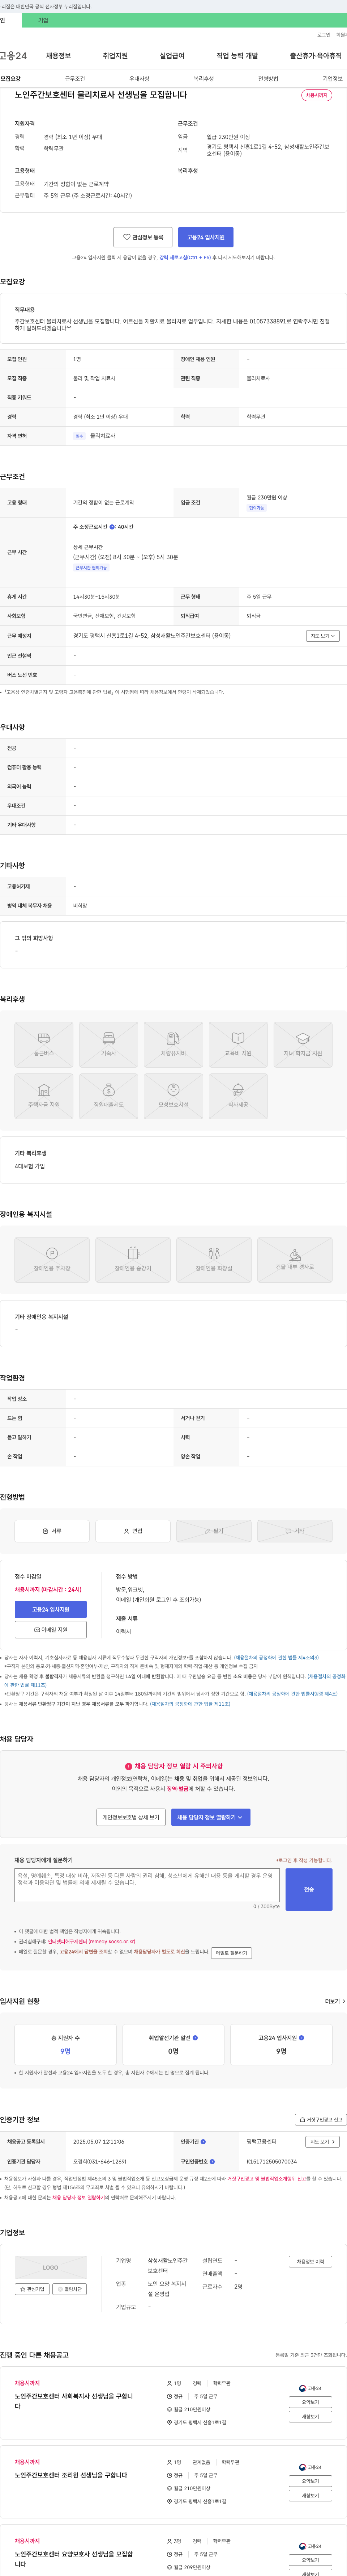This screenshot has width=347, height=2576.
Task: Click the 면접 screening method box
Action: [133, 1531]
